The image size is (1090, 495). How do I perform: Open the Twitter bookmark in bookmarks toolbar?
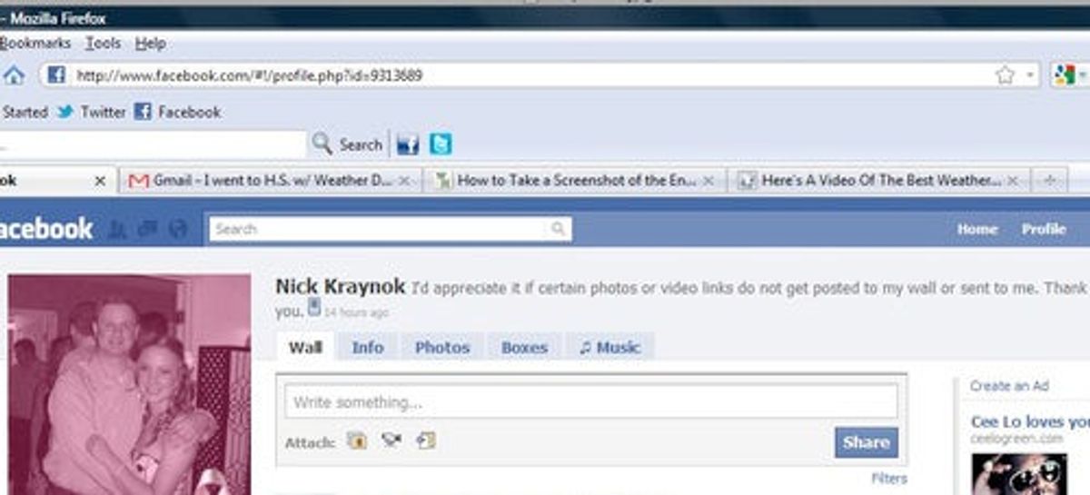pos(91,112)
